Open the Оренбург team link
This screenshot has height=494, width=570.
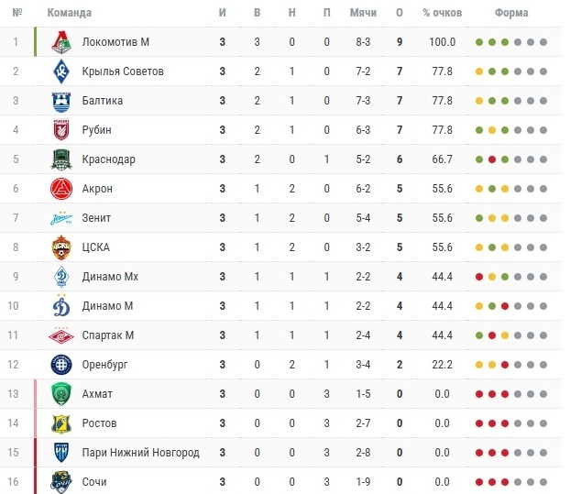(x=104, y=365)
